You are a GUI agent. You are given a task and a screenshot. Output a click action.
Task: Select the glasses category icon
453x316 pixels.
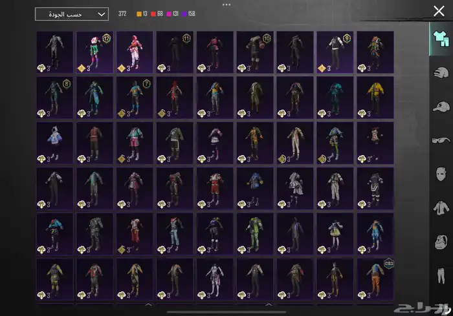(441, 140)
